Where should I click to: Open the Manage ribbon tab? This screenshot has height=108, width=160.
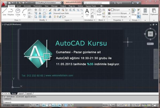(x=54, y=6)
